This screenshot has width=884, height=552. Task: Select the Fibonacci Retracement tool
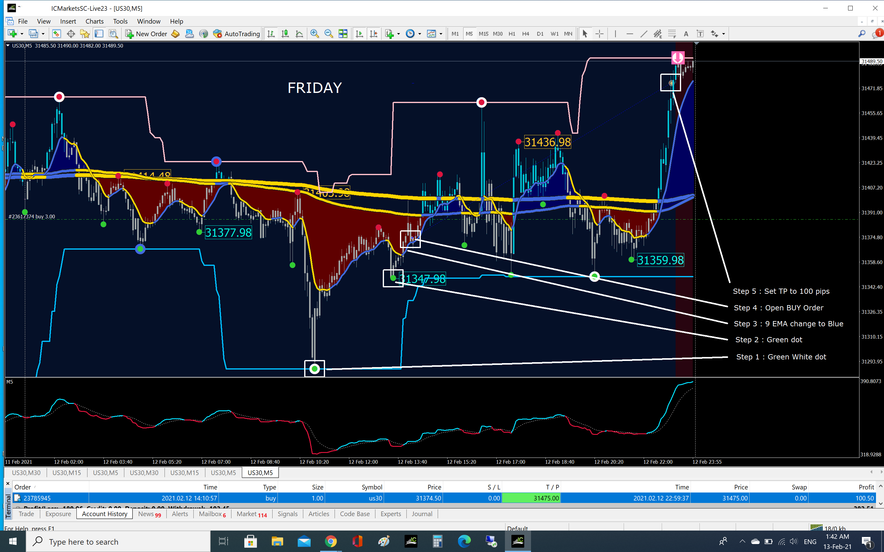672,34
